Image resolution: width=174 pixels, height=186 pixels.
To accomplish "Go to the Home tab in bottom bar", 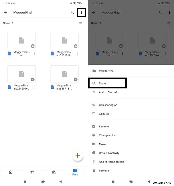I will [11, 172].
